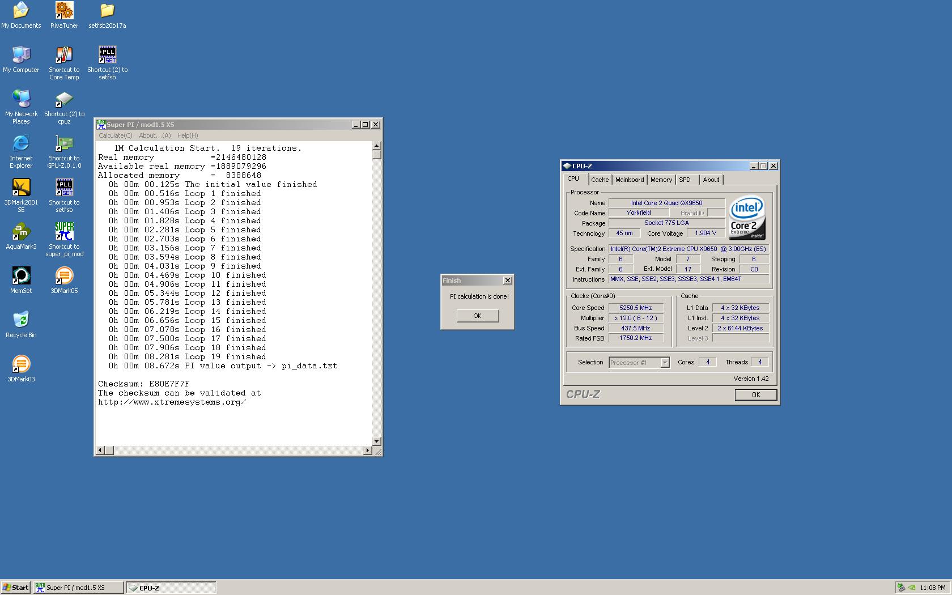Image resolution: width=952 pixels, height=595 pixels.
Task: Click OK button in CPU-Z window
Action: click(756, 395)
